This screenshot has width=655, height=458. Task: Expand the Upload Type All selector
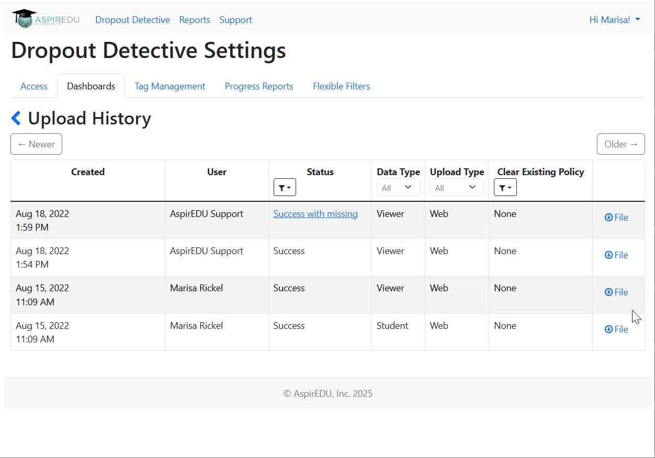point(457,187)
